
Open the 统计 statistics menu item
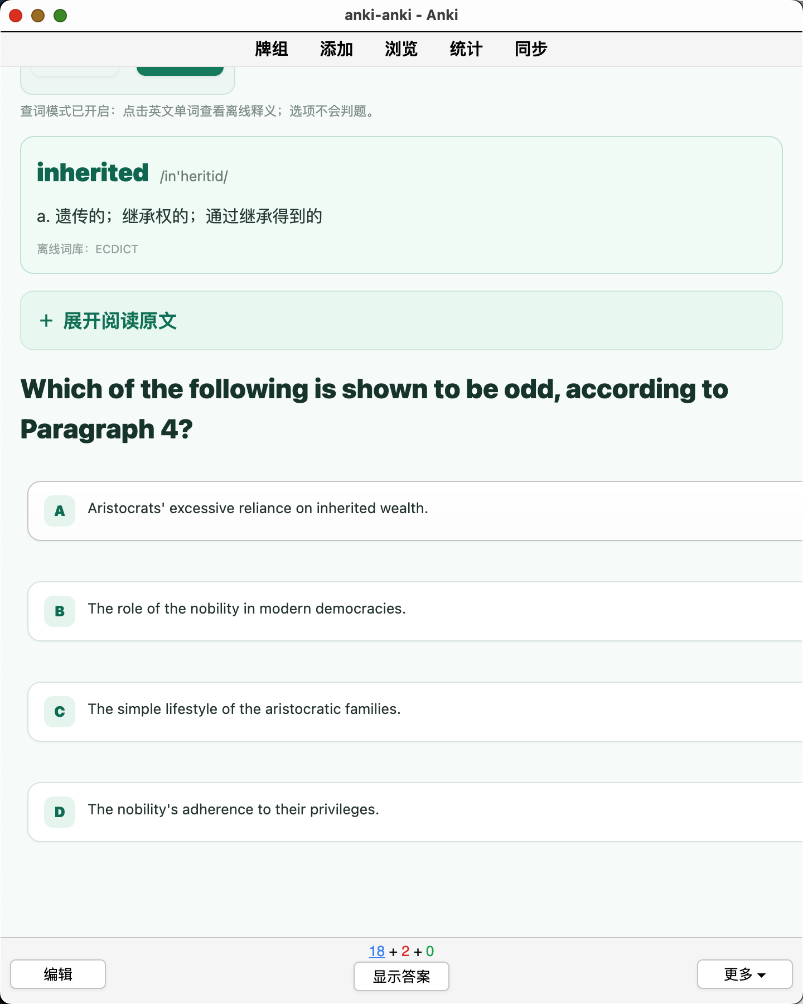[x=466, y=49]
